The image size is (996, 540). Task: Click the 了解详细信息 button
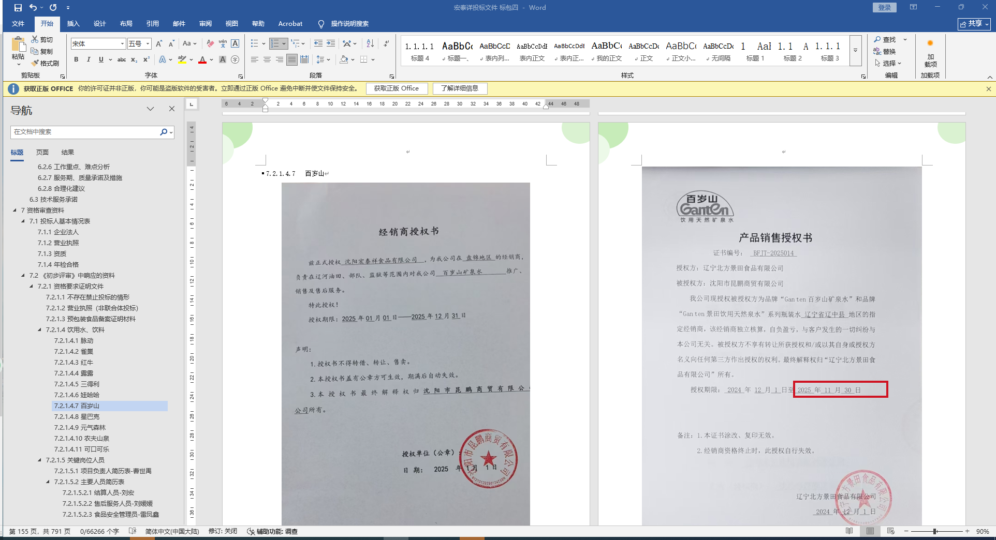pos(460,88)
